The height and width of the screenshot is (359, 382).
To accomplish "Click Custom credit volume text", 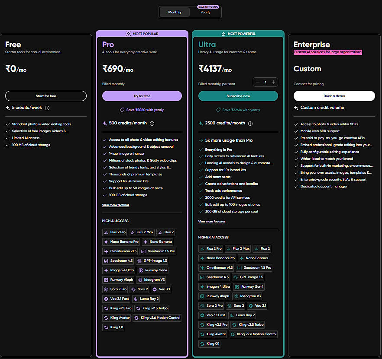I will (x=322, y=108).
